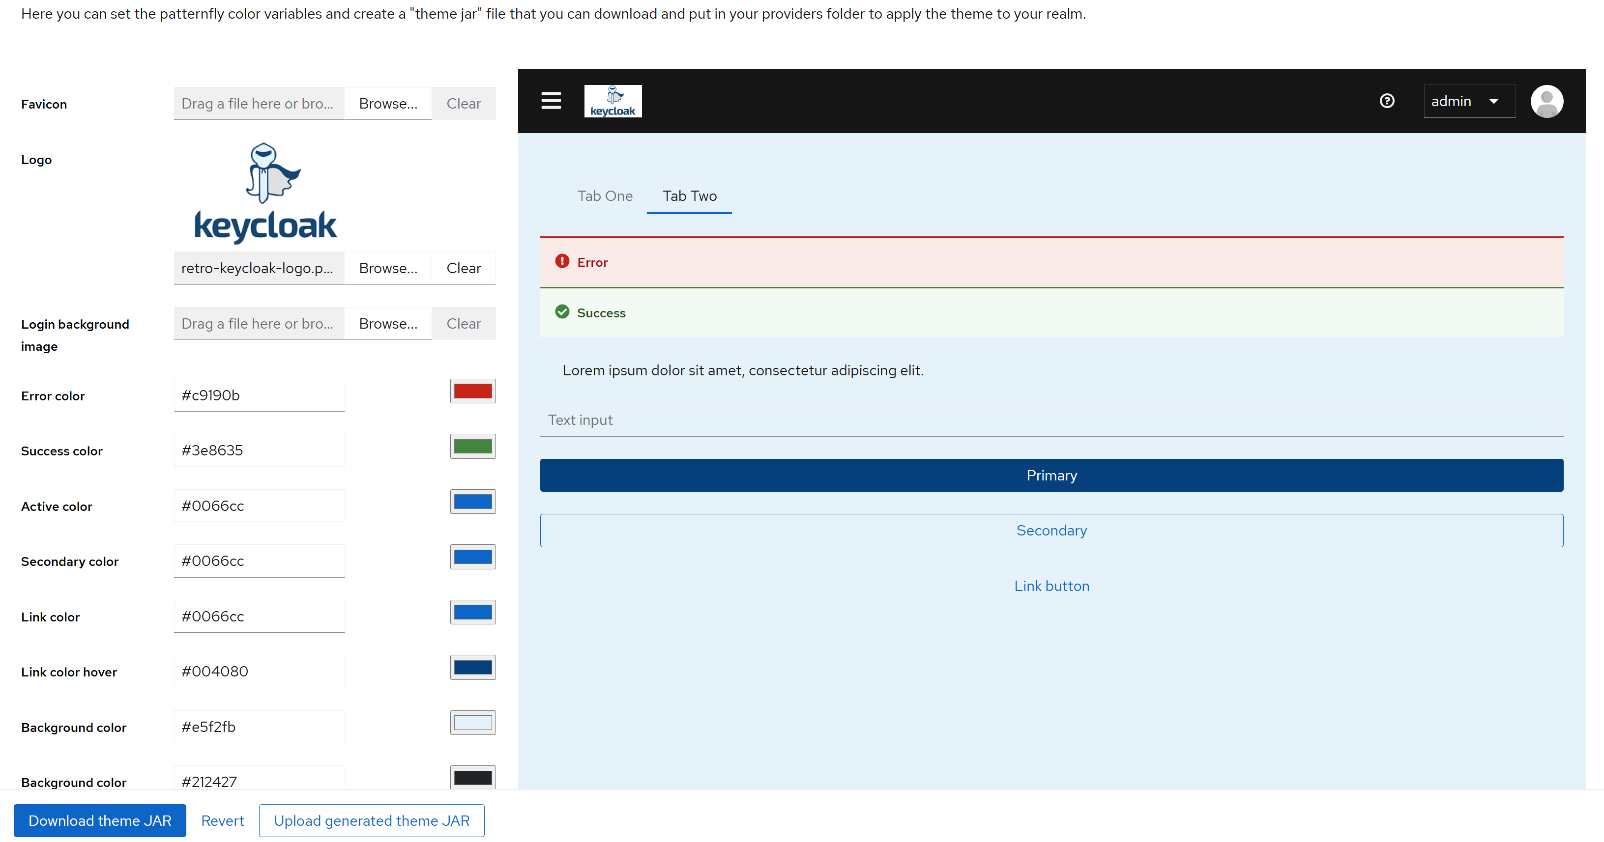Click the green Success check icon
The height and width of the screenshot is (842, 1604).
coord(562,312)
